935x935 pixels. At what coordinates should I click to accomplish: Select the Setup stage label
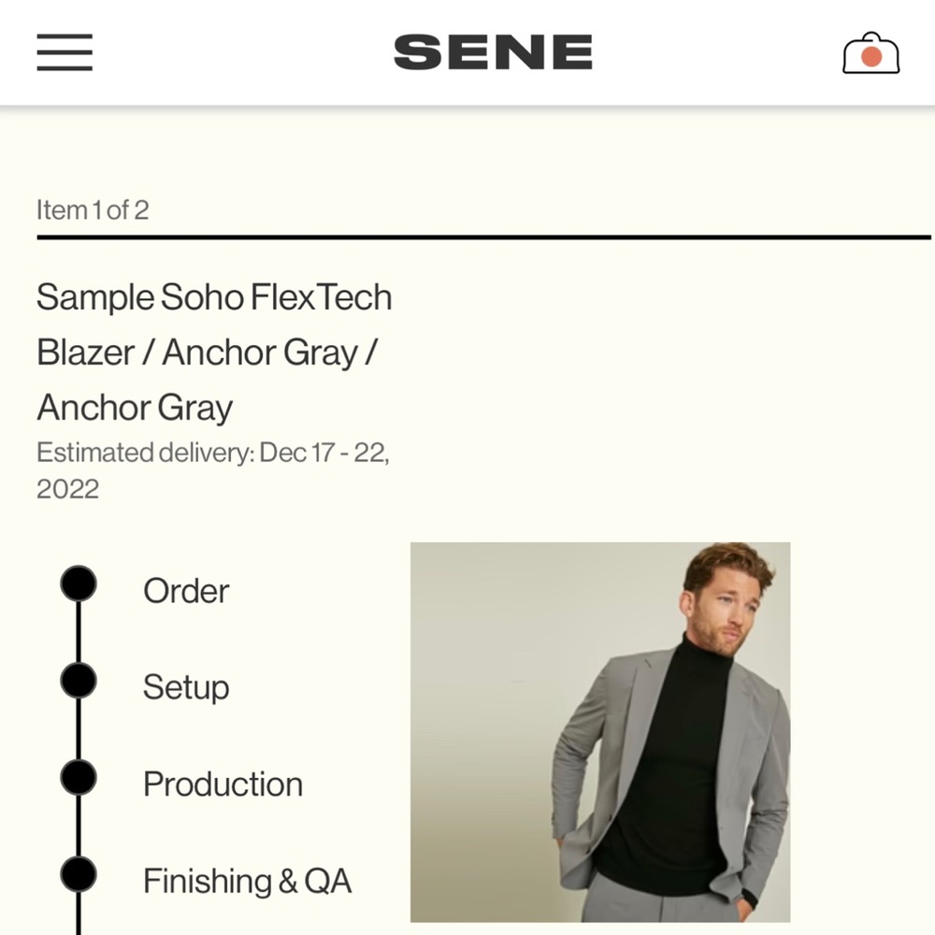click(185, 687)
